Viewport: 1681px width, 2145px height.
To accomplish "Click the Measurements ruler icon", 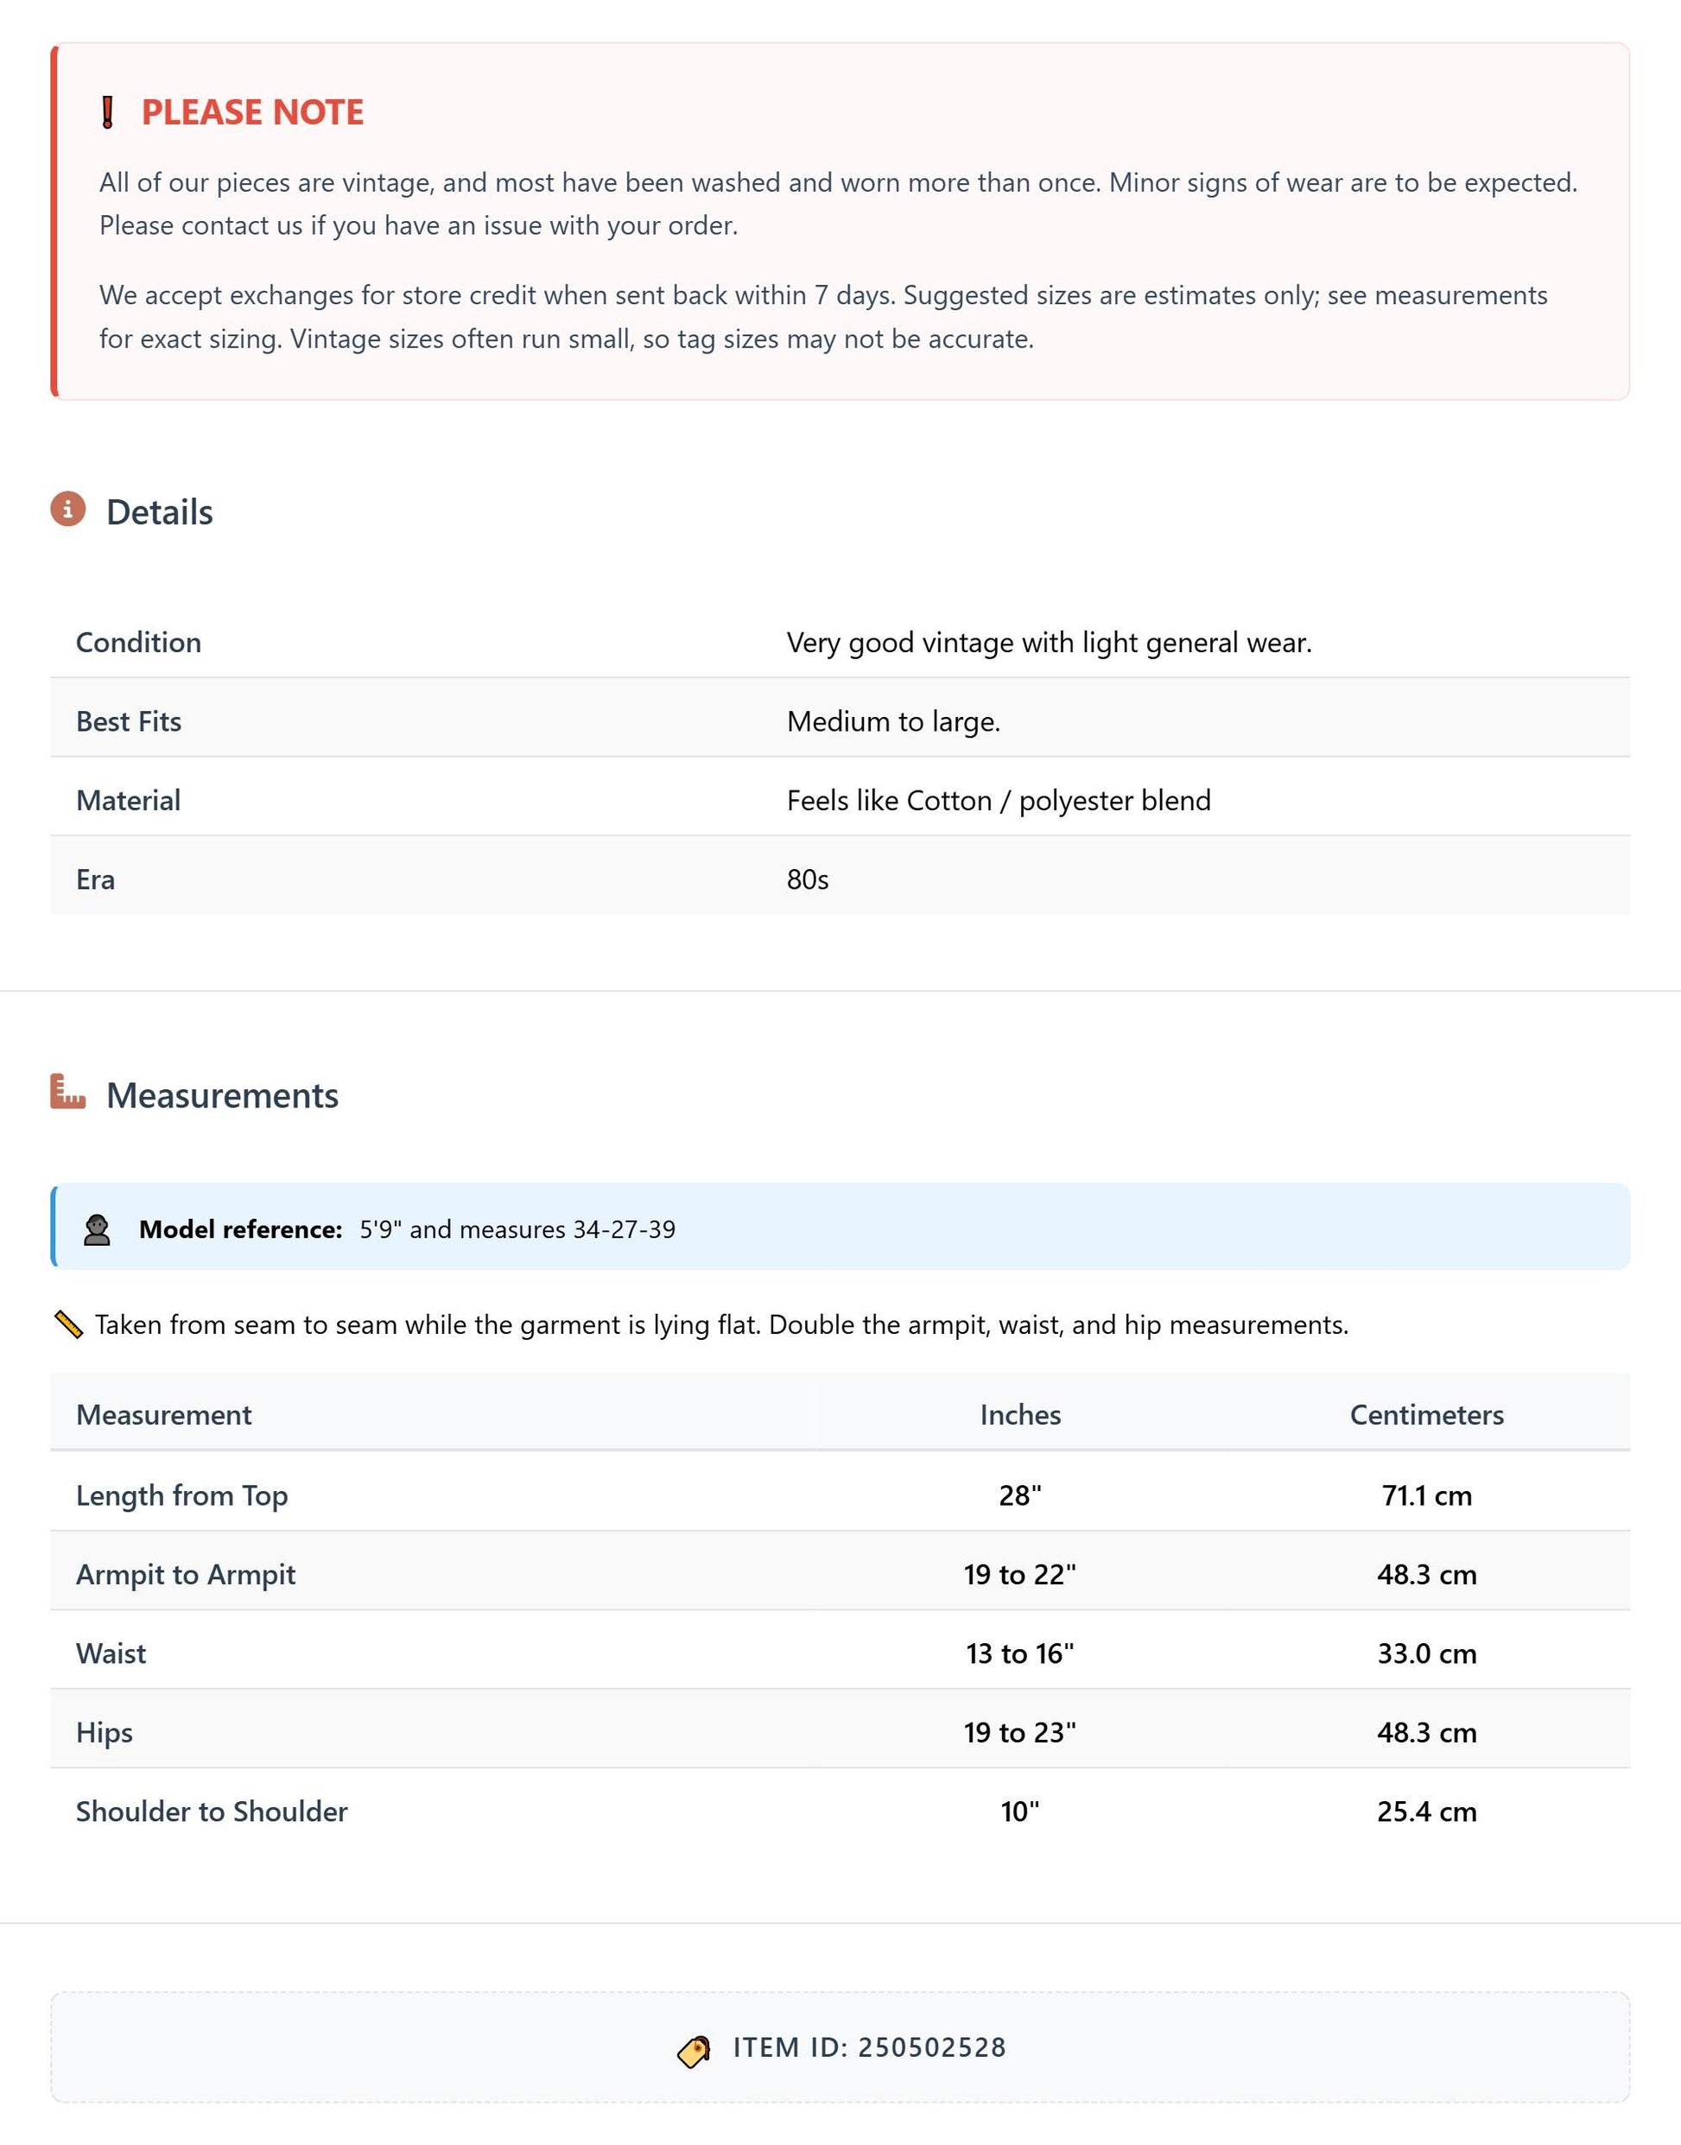I will [x=68, y=1092].
